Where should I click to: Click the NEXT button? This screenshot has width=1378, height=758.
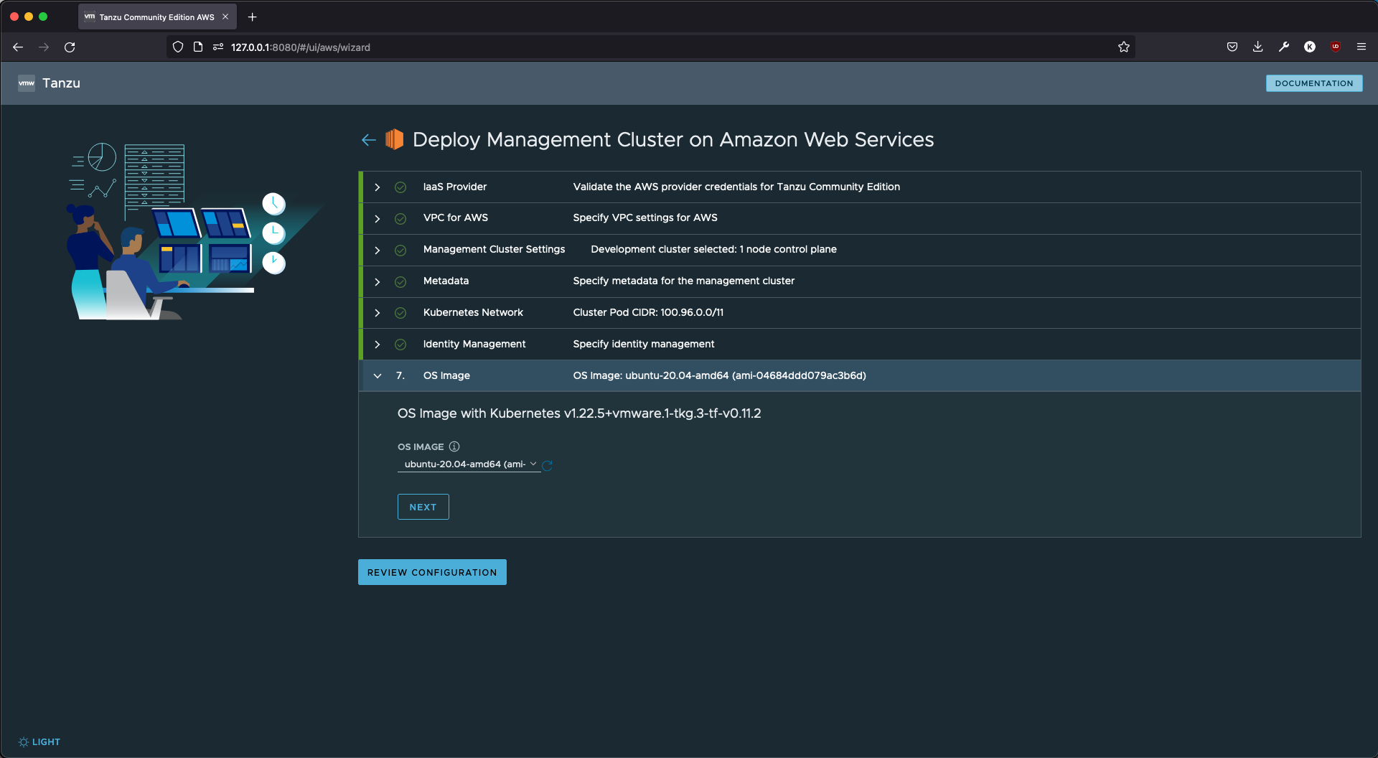coord(423,507)
